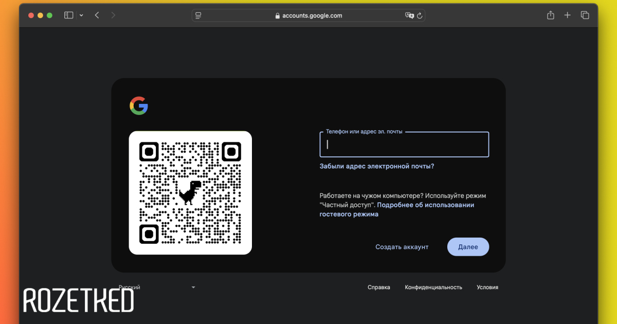Add a new tab with the plus icon
Image resolution: width=617 pixels, height=324 pixels.
pyautogui.click(x=568, y=15)
